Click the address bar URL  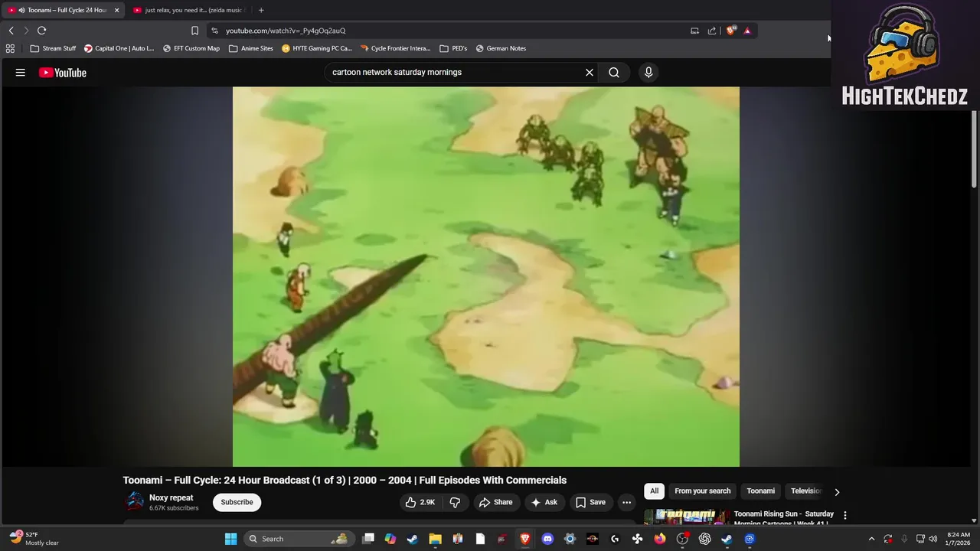coord(286,31)
